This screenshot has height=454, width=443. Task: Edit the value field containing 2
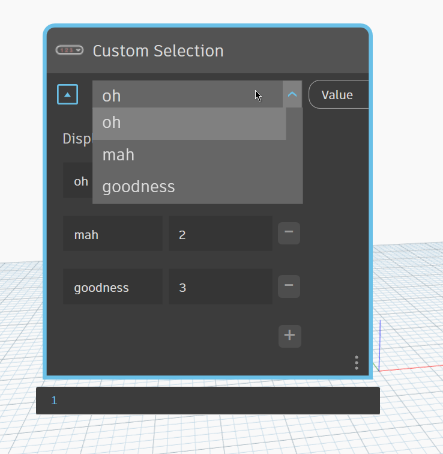220,234
